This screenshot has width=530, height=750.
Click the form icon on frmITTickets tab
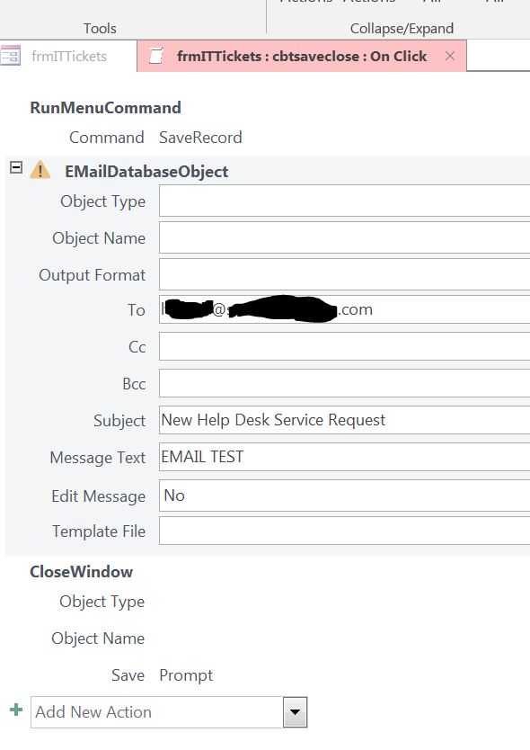[x=11, y=56]
